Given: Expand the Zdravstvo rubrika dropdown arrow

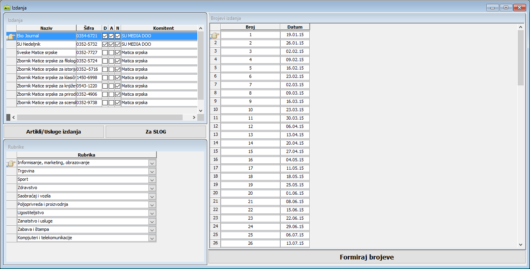Looking at the screenshot, I should tap(152, 188).
